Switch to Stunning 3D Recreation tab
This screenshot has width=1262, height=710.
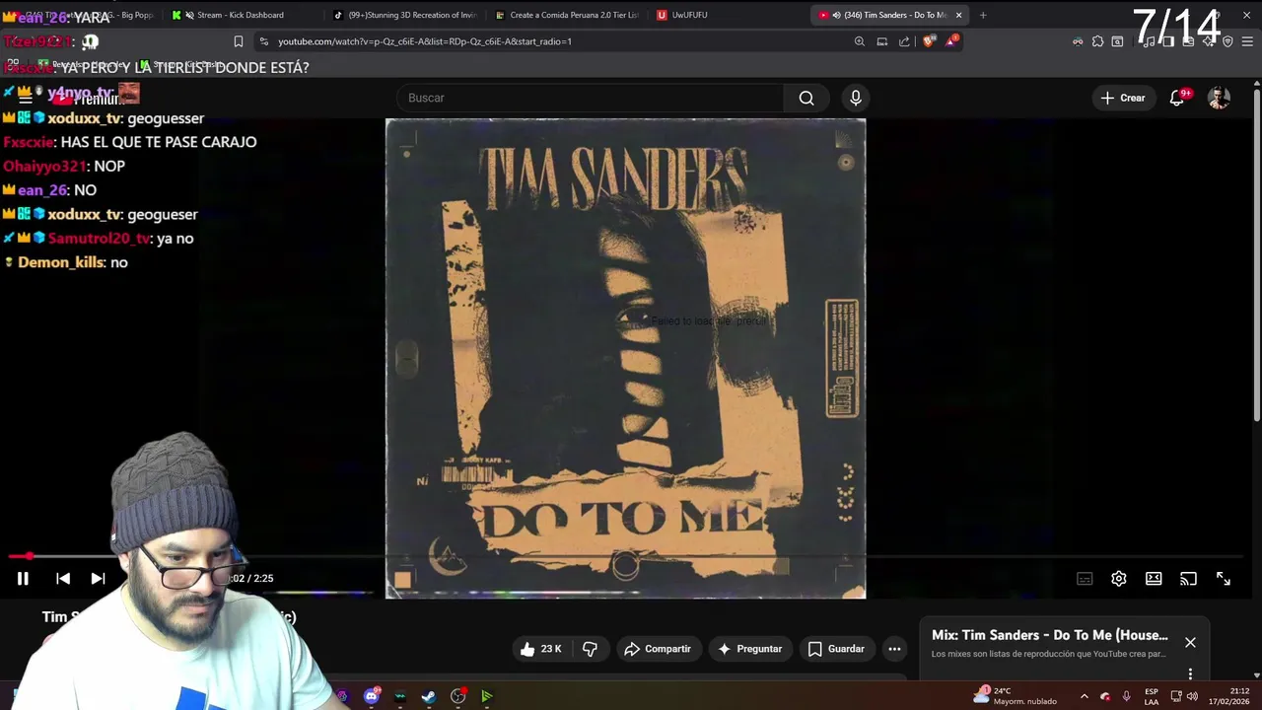[x=406, y=15]
